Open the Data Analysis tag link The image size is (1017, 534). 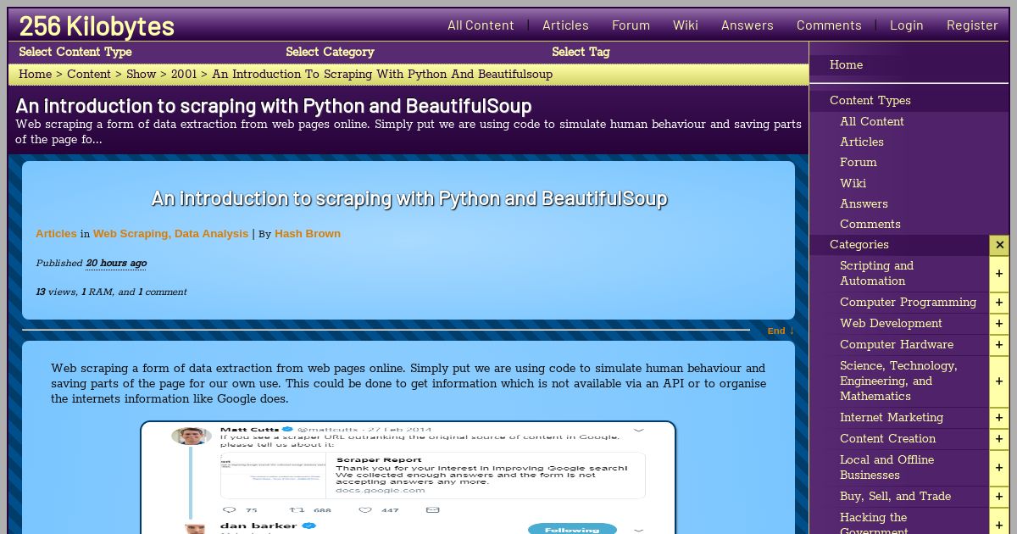pos(212,234)
